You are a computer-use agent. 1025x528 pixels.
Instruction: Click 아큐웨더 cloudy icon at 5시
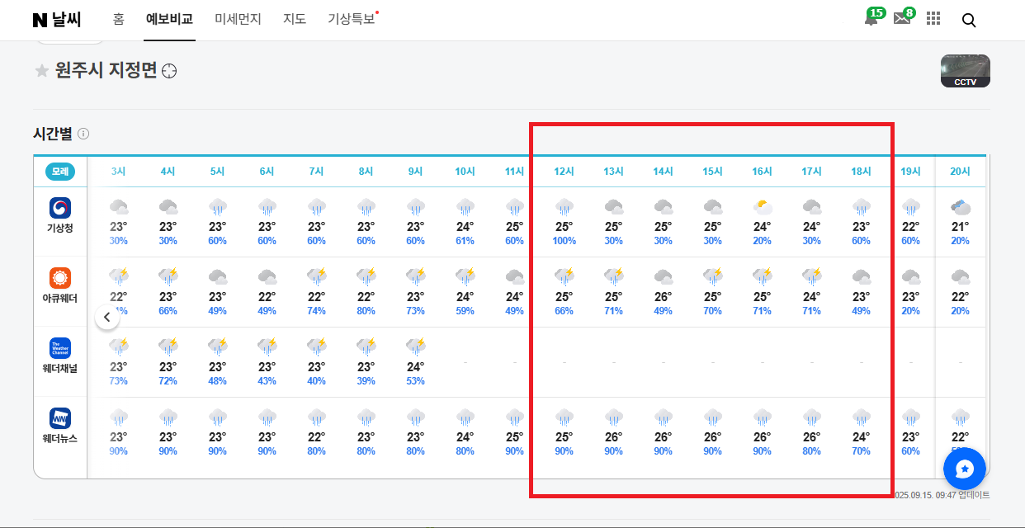pos(218,277)
